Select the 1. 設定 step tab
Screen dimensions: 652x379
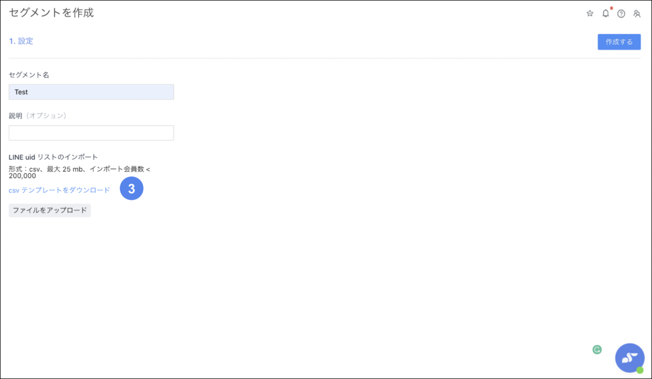point(21,41)
